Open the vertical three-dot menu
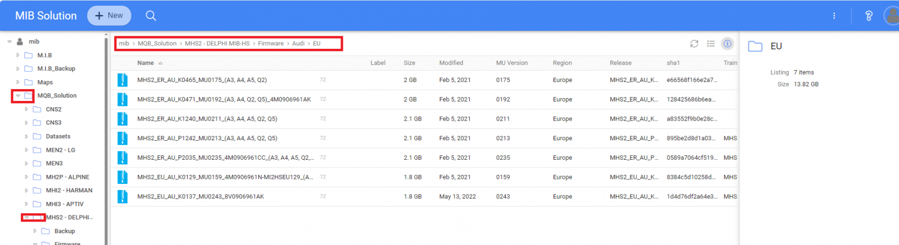This screenshot has width=899, height=245. coord(834,16)
